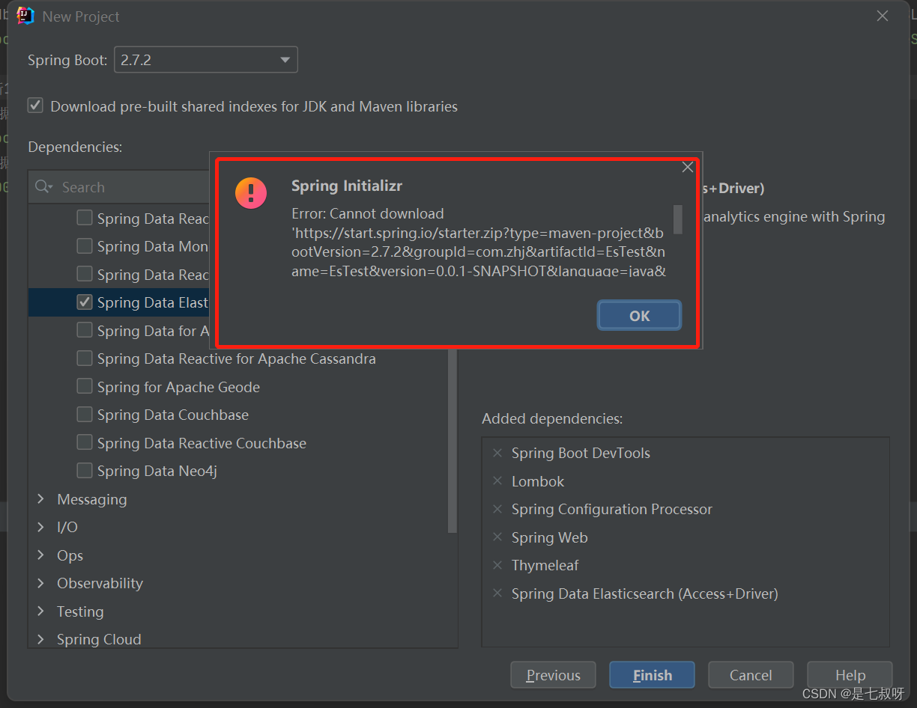Click the Cancel button
Image resolution: width=917 pixels, height=708 pixels.
coord(751,675)
